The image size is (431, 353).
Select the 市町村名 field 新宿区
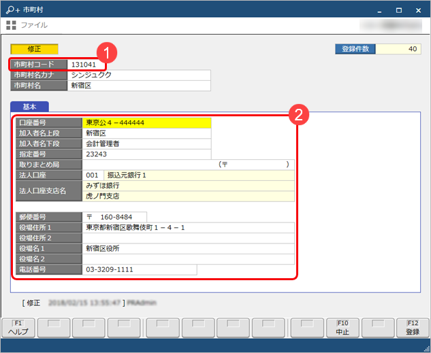click(x=139, y=86)
